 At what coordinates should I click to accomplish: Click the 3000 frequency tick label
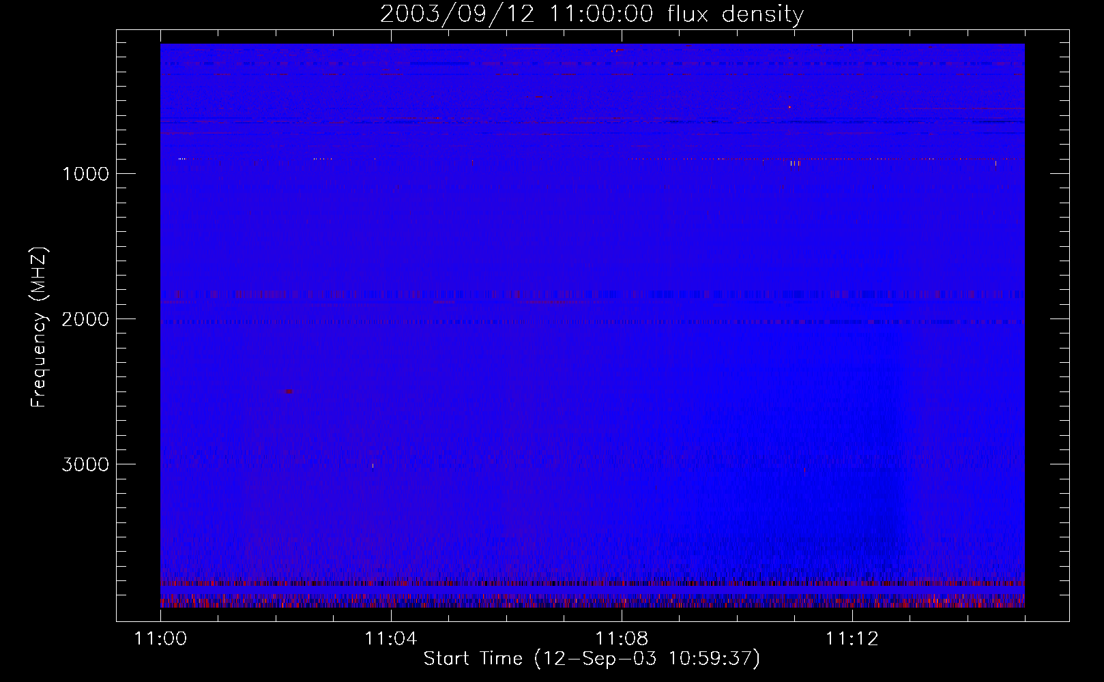click(85, 464)
